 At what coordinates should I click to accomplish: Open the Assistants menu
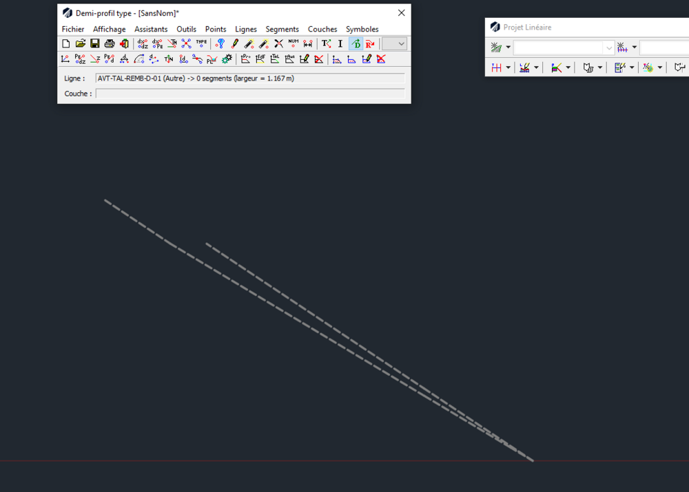(151, 29)
